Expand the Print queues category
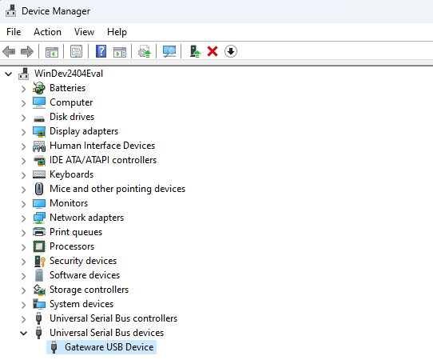The width and height of the screenshot is (433, 364). [23, 232]
